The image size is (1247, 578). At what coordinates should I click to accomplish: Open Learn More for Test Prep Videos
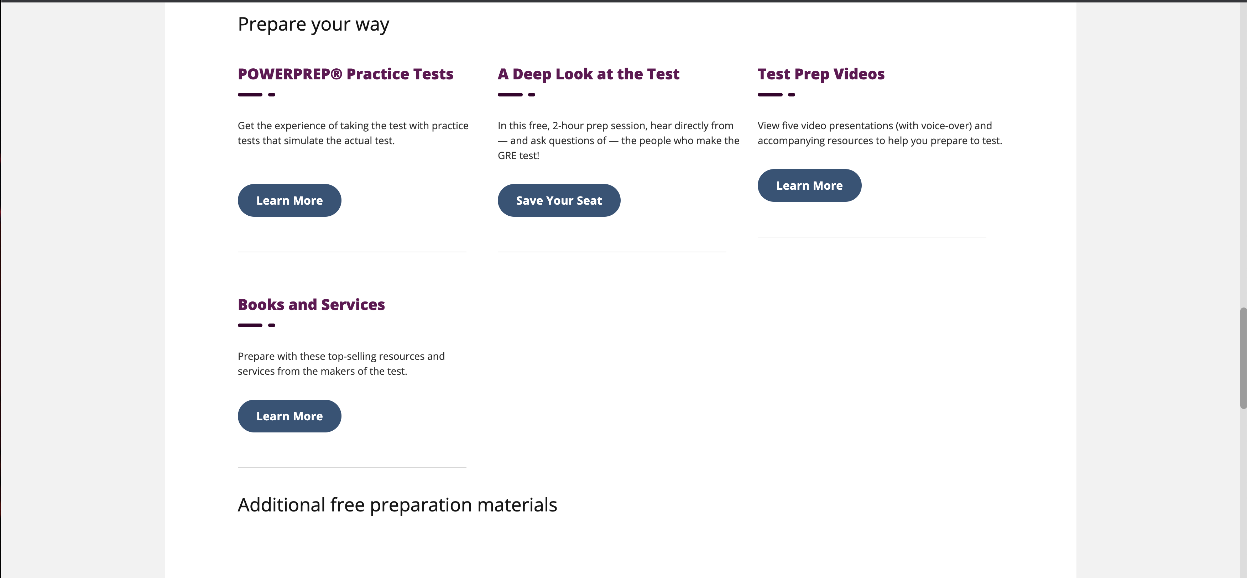coord(809,185)
